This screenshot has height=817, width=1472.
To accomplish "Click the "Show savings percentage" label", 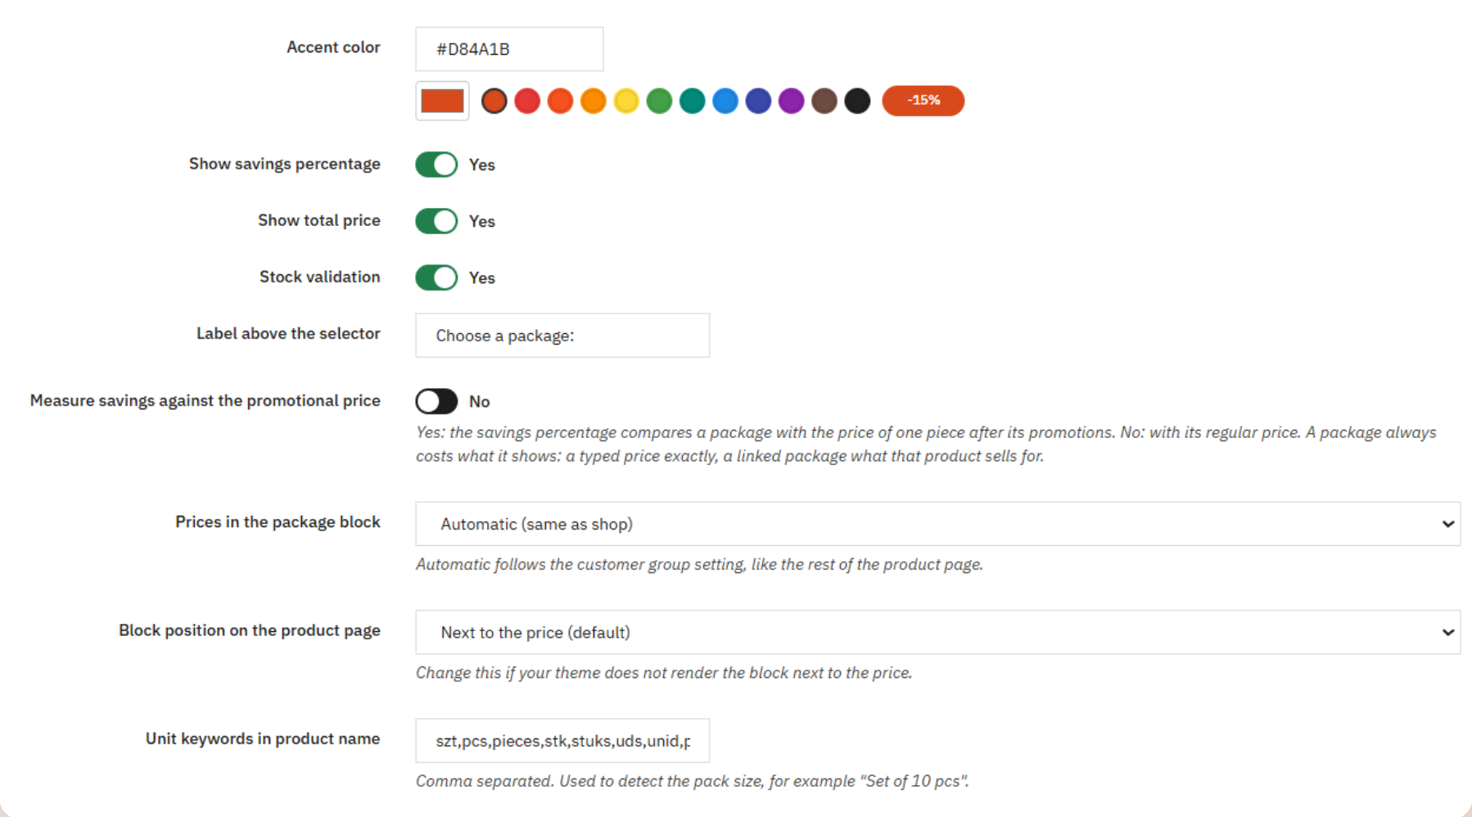I will 285,164.
